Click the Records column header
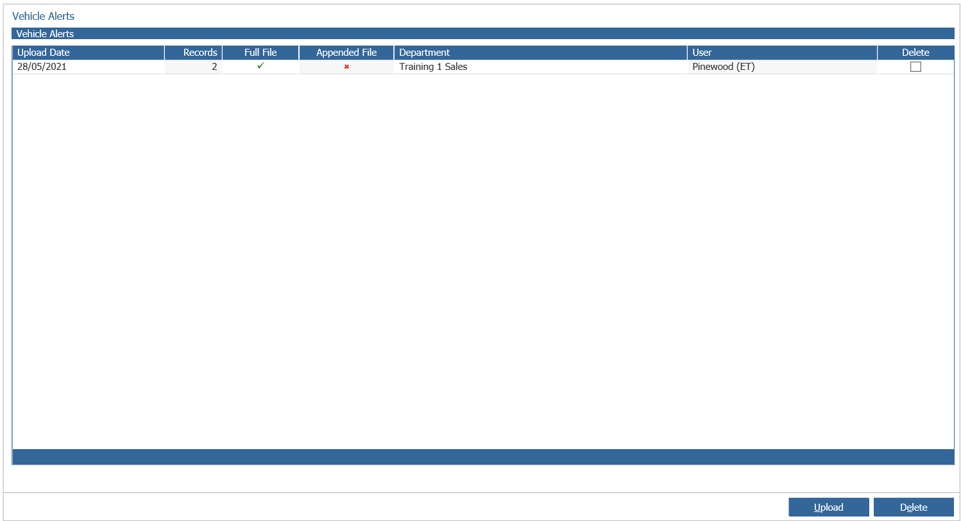Screen dimensions: 961x521 [194, 53]
